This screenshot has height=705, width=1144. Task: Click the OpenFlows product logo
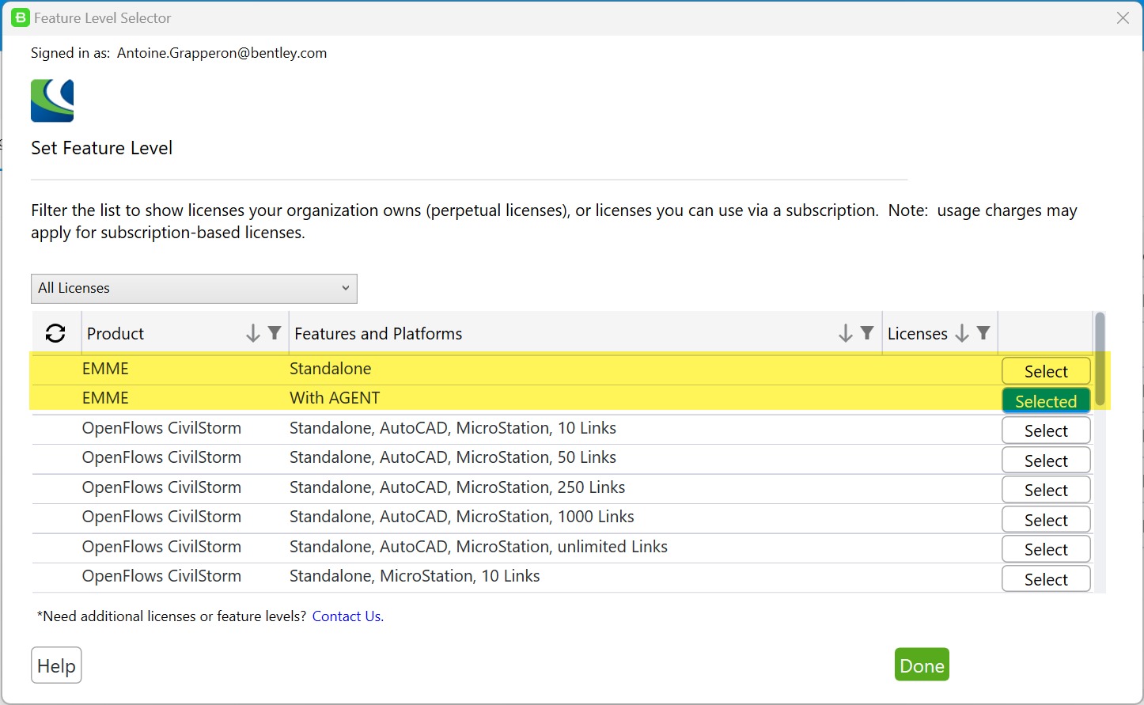tap(51, 100)
